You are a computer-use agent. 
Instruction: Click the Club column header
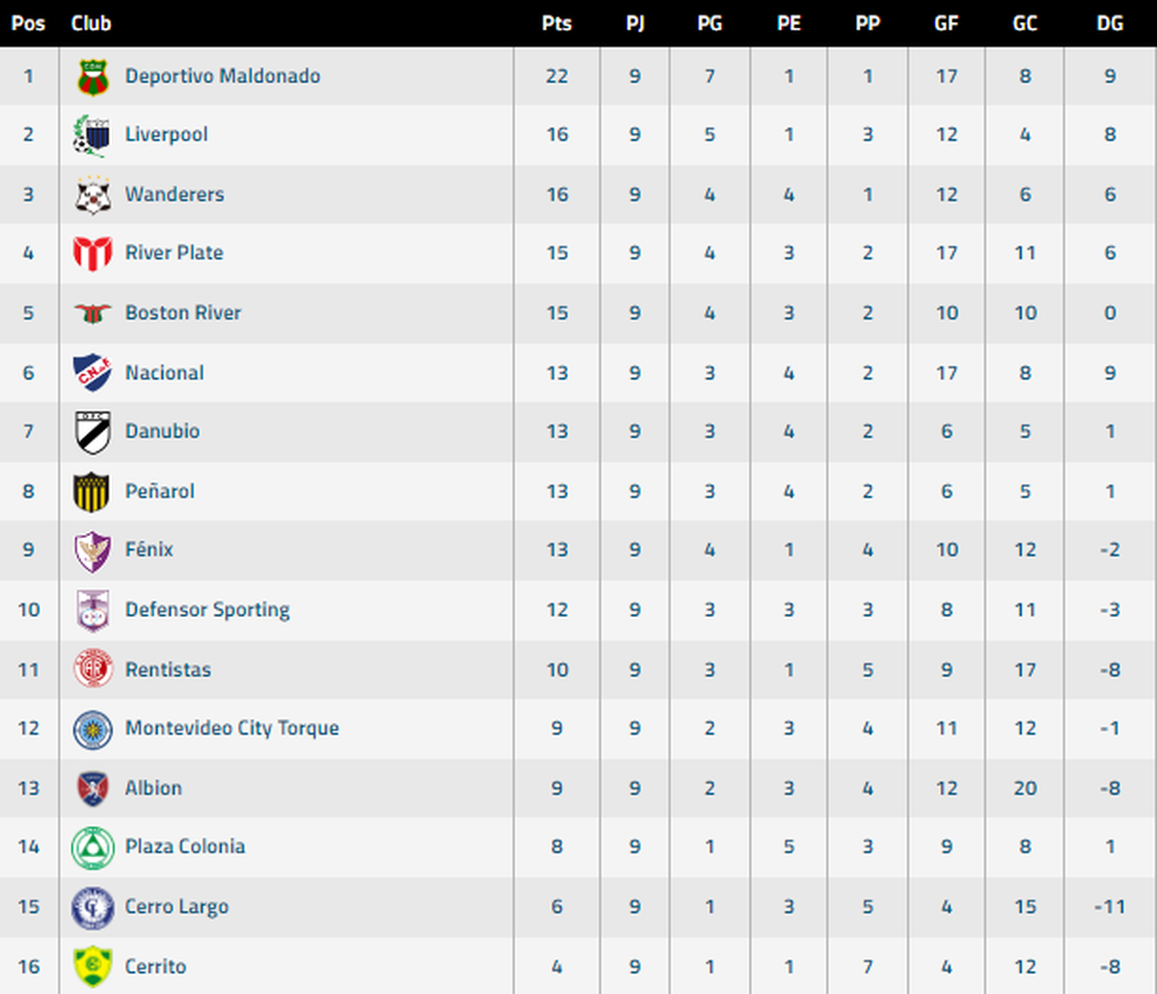91,23
